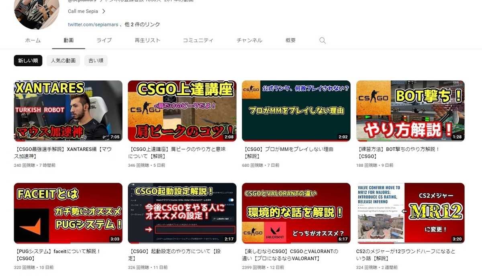The height and width of the screenshot is (276, 482).
Task: Play the BOT撃ち やり方解説 thumbnail
Action: click(410, 111)
